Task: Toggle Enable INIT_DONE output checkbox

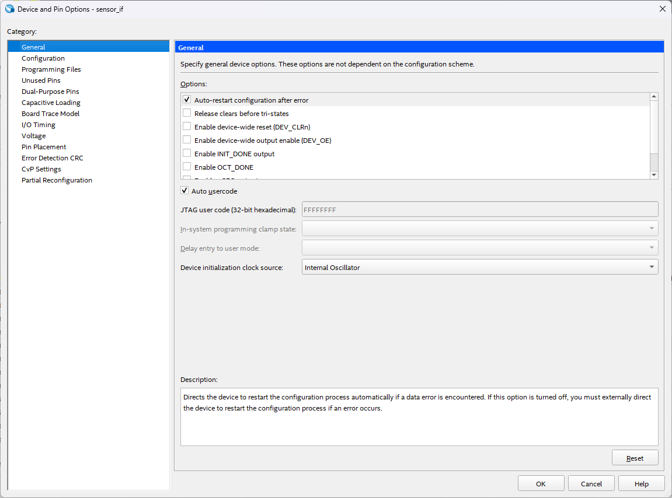Action: pos(187,154)
